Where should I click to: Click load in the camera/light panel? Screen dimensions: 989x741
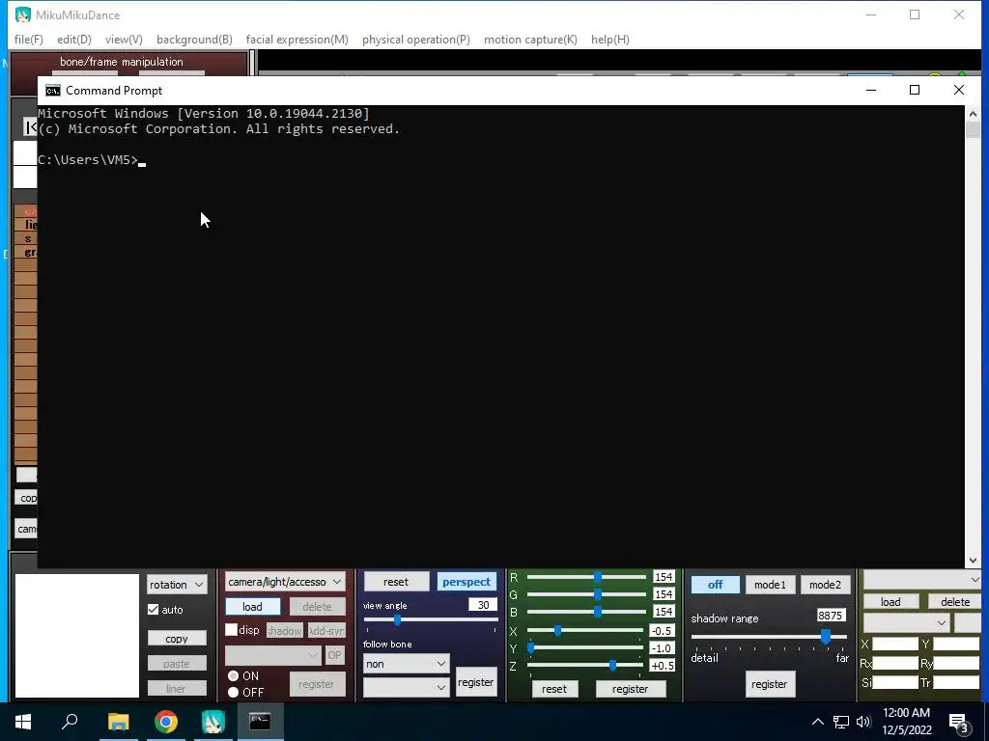[252, 606]
